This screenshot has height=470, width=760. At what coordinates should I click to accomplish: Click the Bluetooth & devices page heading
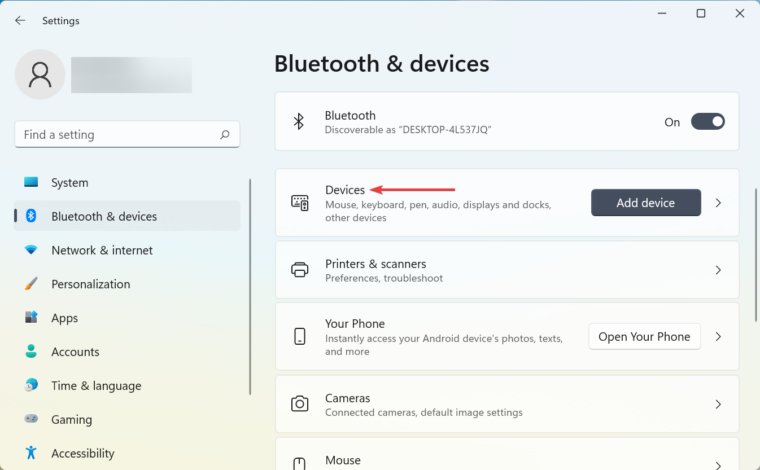[382, 64]
